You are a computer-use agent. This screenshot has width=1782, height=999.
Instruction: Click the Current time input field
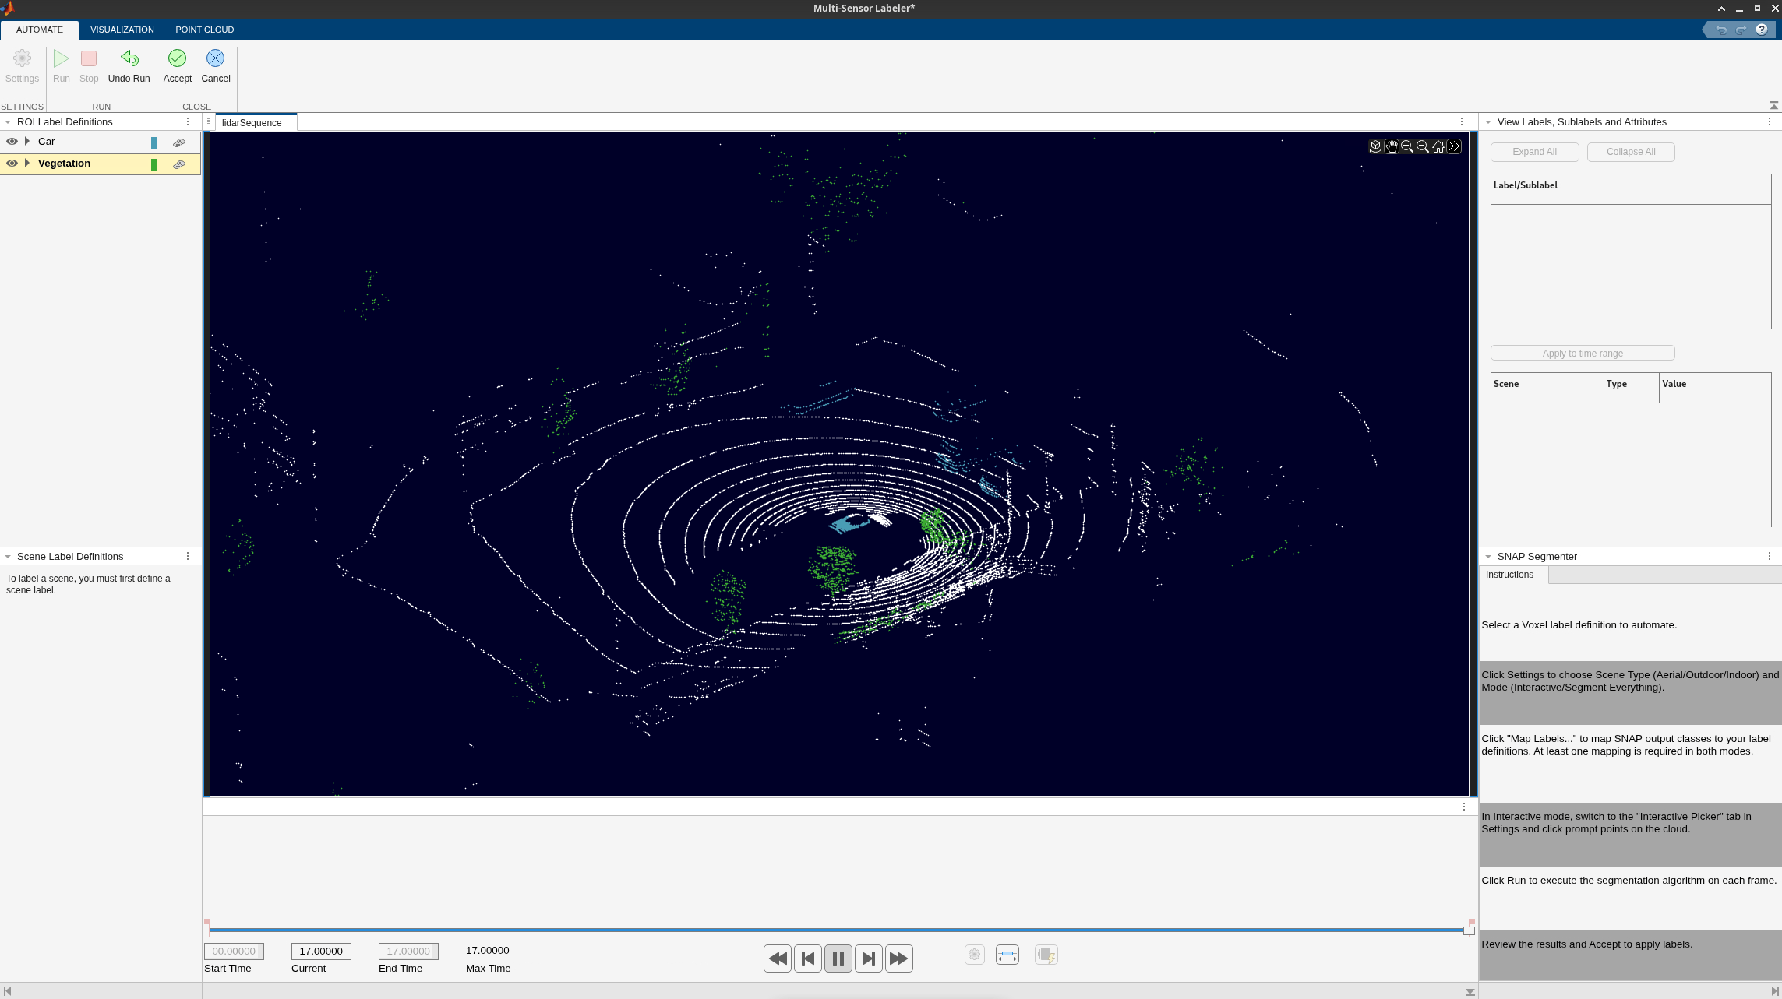(x=321, y=952)
